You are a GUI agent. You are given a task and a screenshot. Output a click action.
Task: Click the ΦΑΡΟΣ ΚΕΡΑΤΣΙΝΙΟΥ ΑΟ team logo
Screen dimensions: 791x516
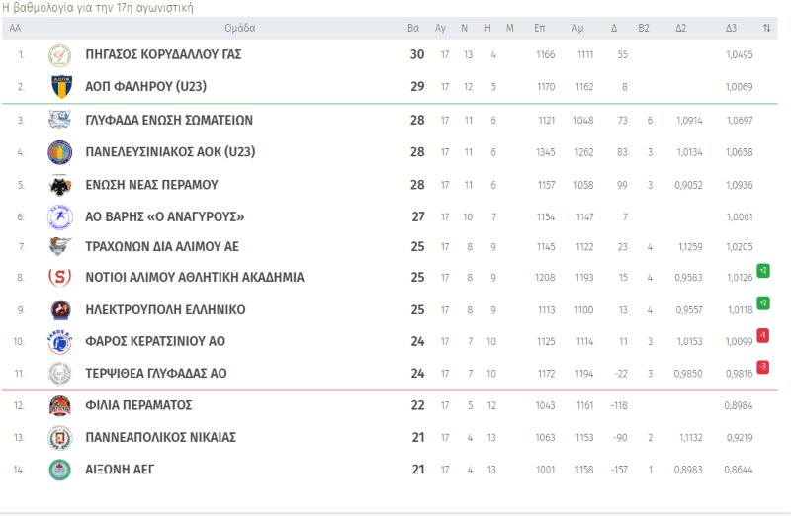coord(59,342)
